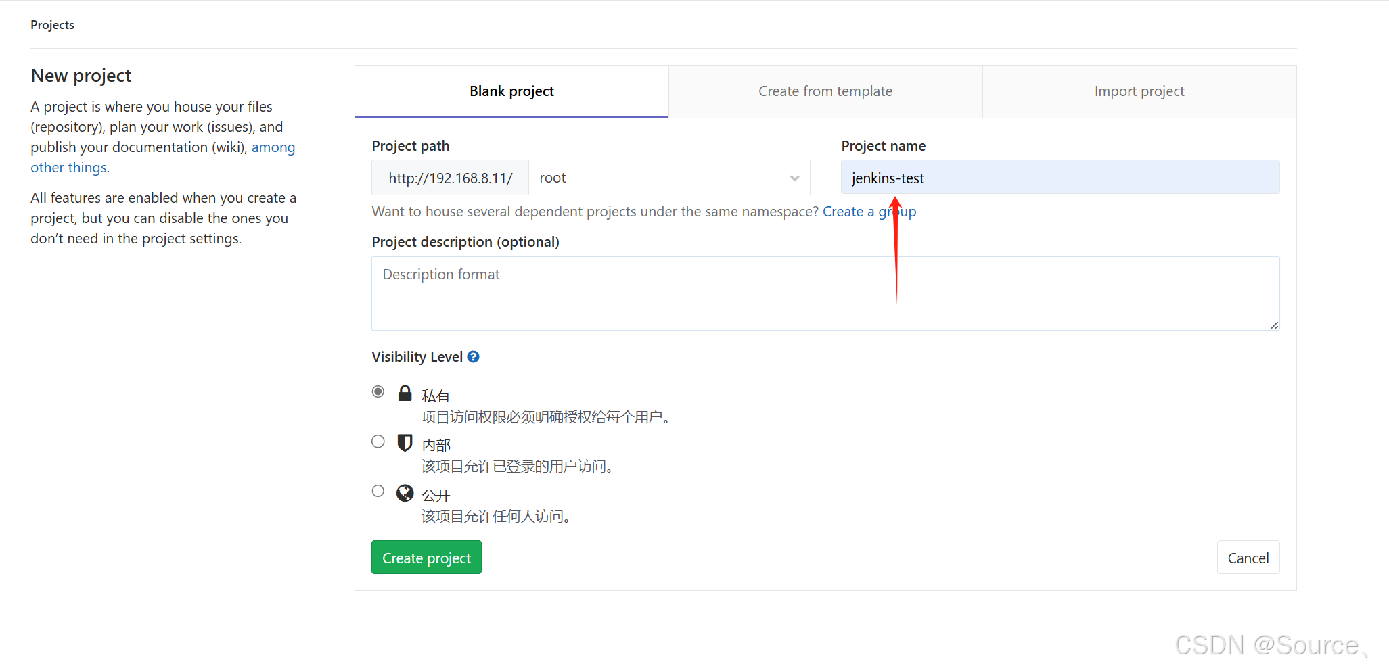Click the namespace dropdown chevron arrow
This screenshot has height=668, width=1389.
(795, 178)
